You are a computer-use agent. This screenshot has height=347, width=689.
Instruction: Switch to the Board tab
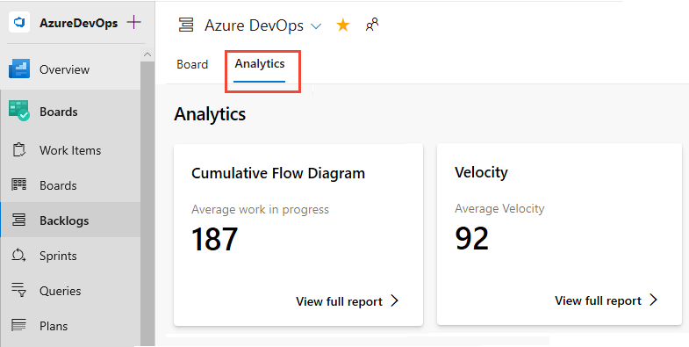pos(192,64)
